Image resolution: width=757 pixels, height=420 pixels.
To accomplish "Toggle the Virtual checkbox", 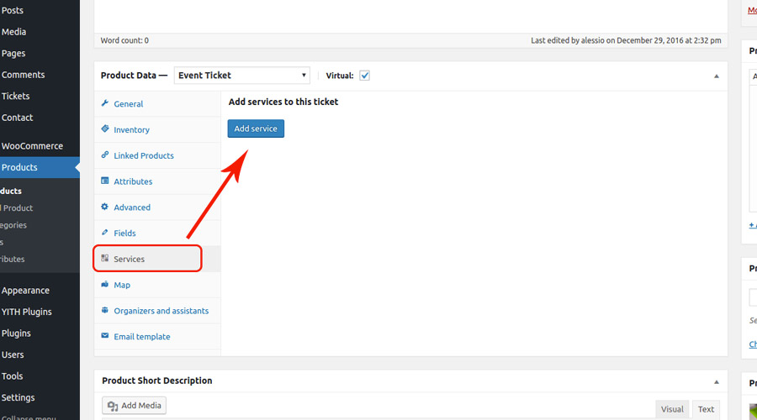I will click(x=365, y=76).
